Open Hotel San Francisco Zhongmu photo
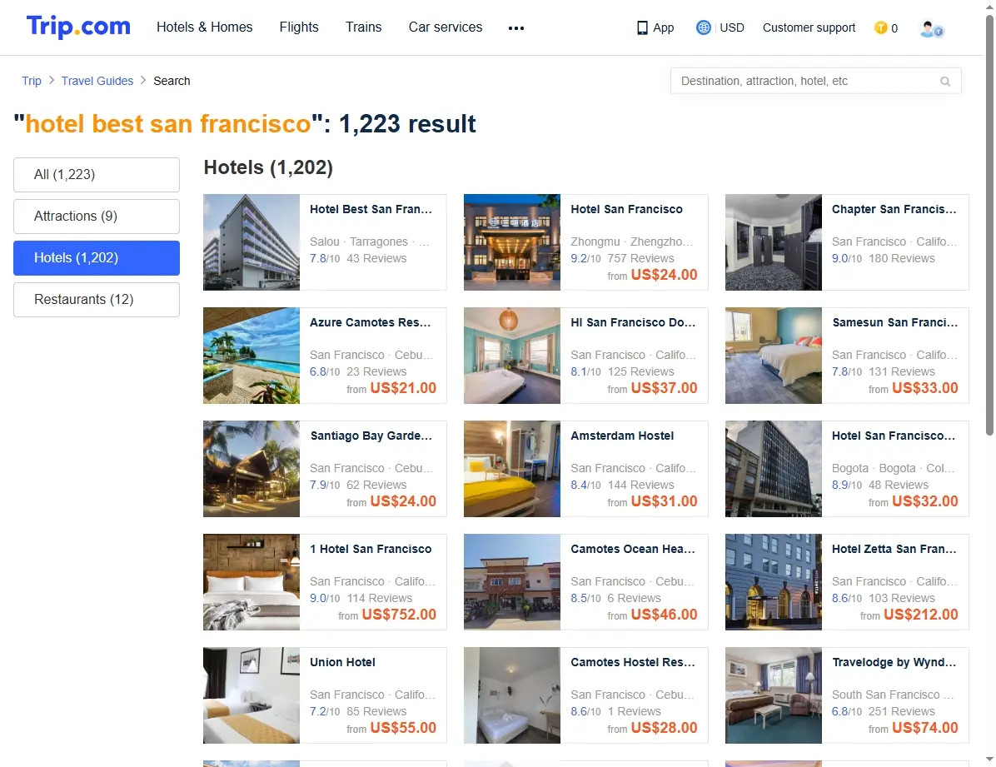The width and height of the screenshot is (996, 767). 512,242
